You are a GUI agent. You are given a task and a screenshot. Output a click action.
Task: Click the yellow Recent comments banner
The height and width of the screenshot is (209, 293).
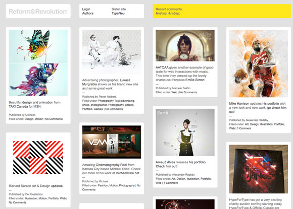pos(222,11)
